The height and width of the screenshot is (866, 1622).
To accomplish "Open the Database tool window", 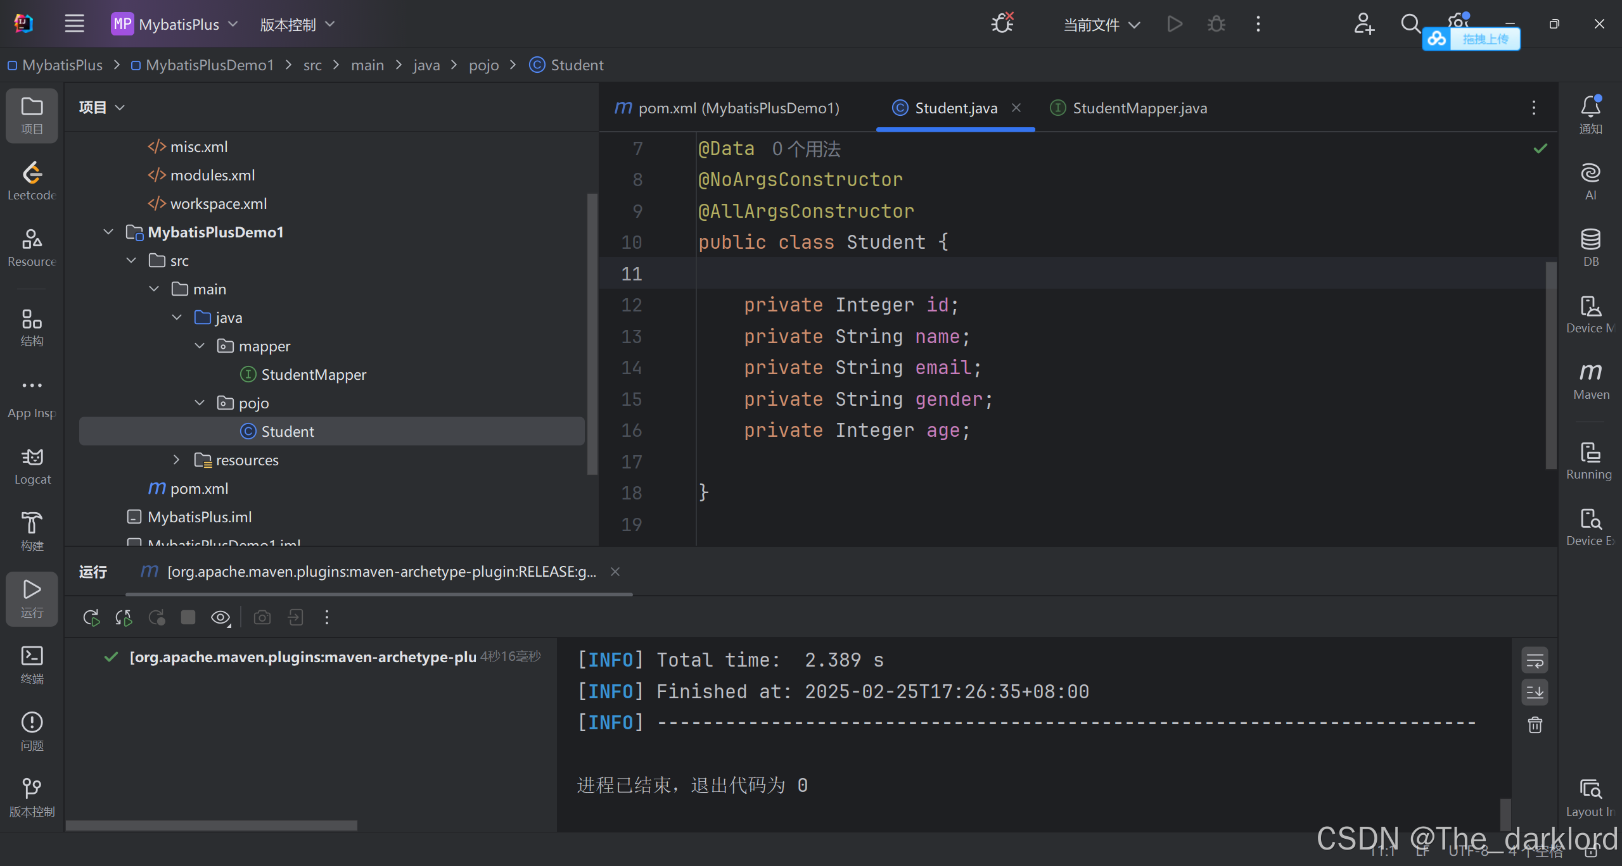I will point(1590,247).
